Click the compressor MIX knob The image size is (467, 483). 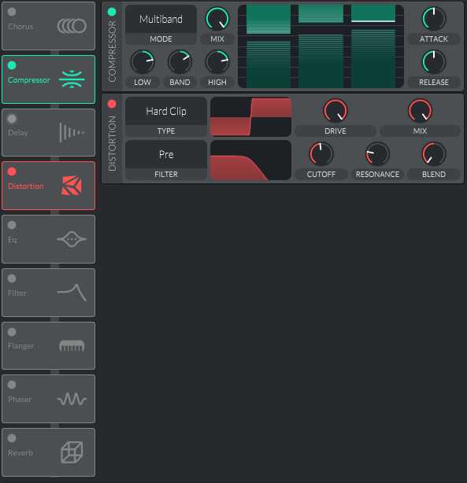click(217, 19)
